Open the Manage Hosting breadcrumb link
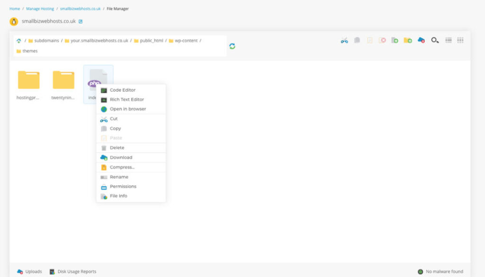 [x=40, y=9]
